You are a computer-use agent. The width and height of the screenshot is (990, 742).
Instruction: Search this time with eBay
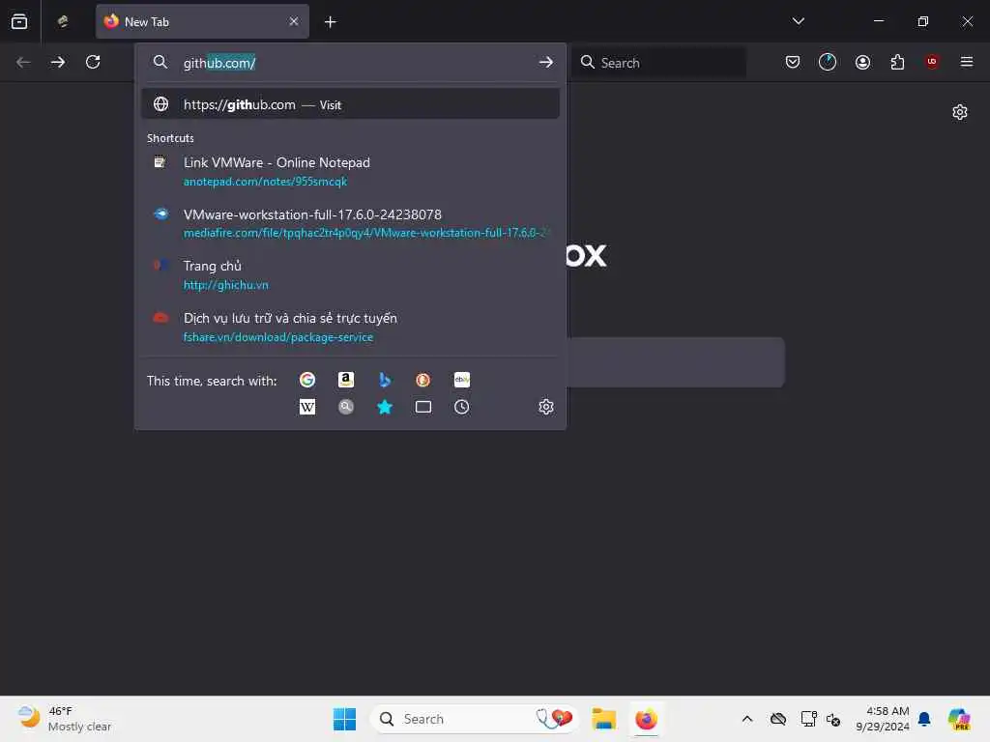[x=461, y=380]
